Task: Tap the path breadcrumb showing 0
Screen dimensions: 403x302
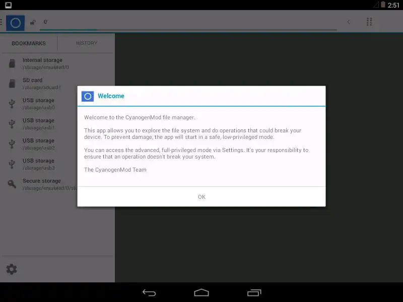Action: click(45, 22)
